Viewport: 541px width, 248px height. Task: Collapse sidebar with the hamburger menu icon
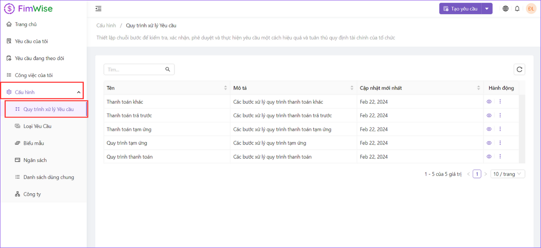(98, 9)
